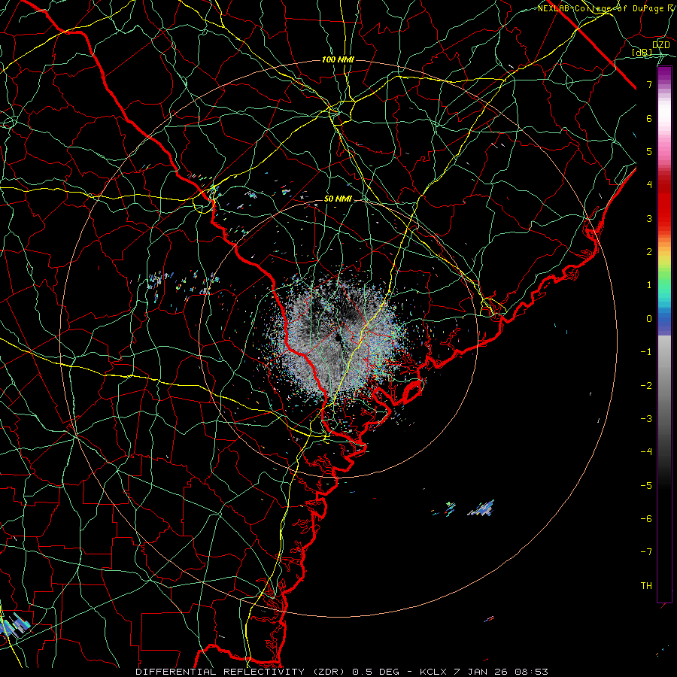Click the -7 dB value on the color scale
The height and width of the screenshot is (677, 677).
(x=646, y=552)
